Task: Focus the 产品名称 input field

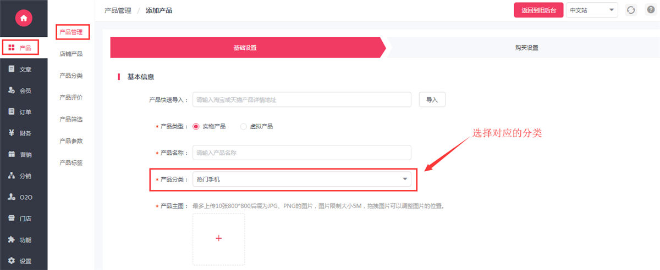Action: pos(302,153)
